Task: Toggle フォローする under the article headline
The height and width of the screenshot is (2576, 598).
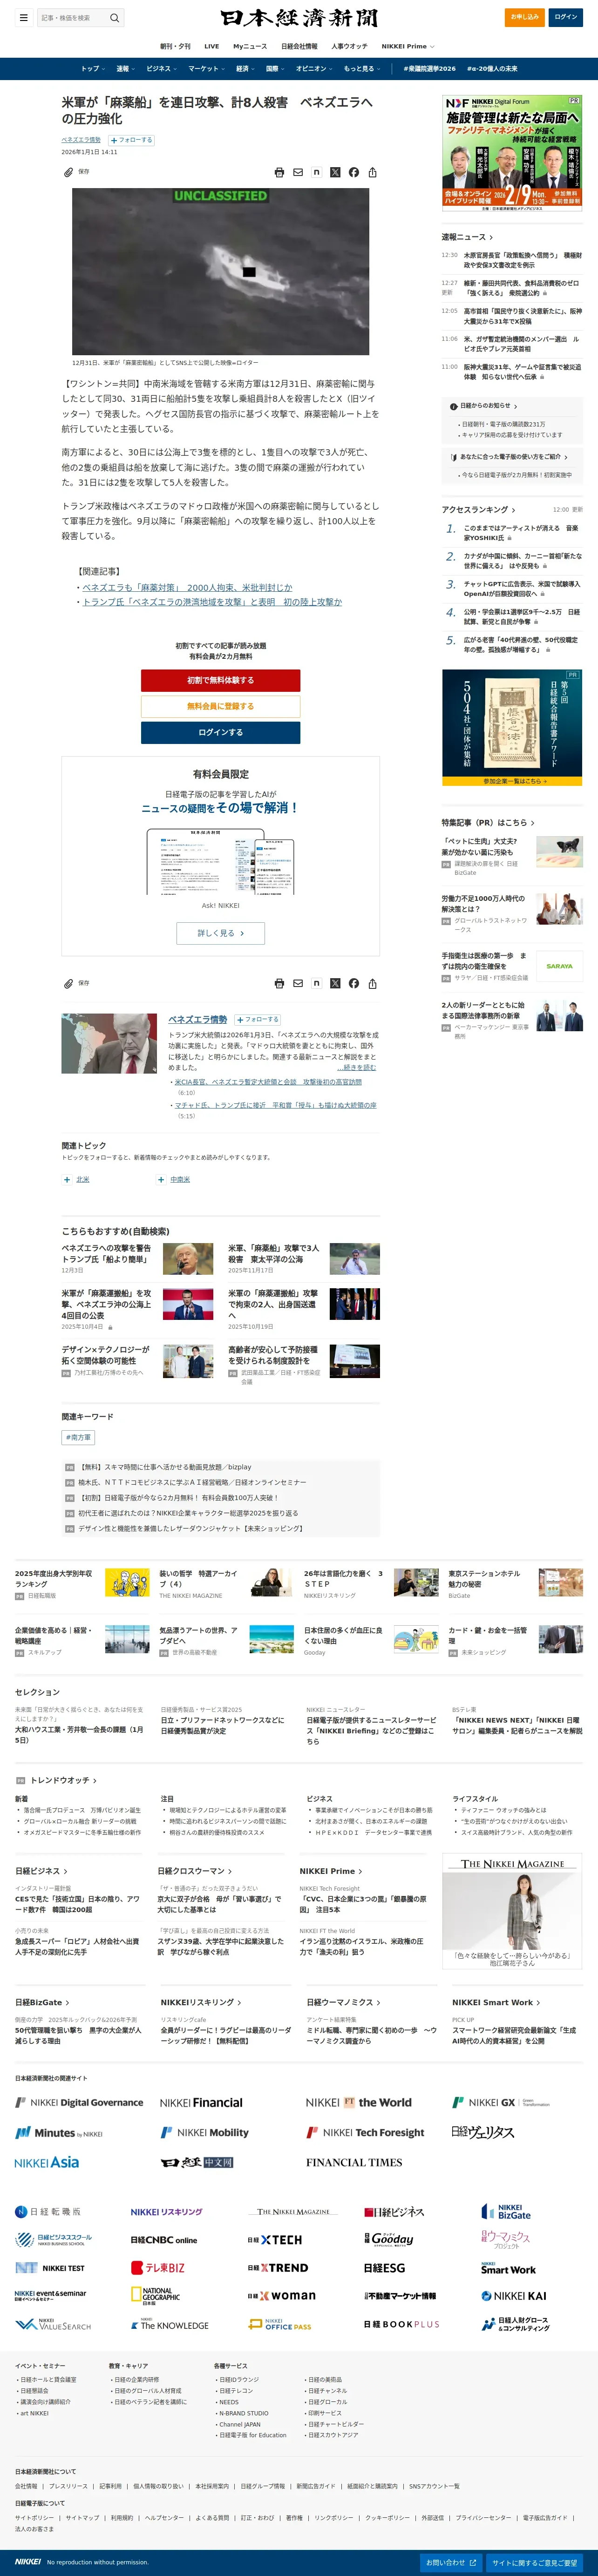Action: [x=131, y=140]
